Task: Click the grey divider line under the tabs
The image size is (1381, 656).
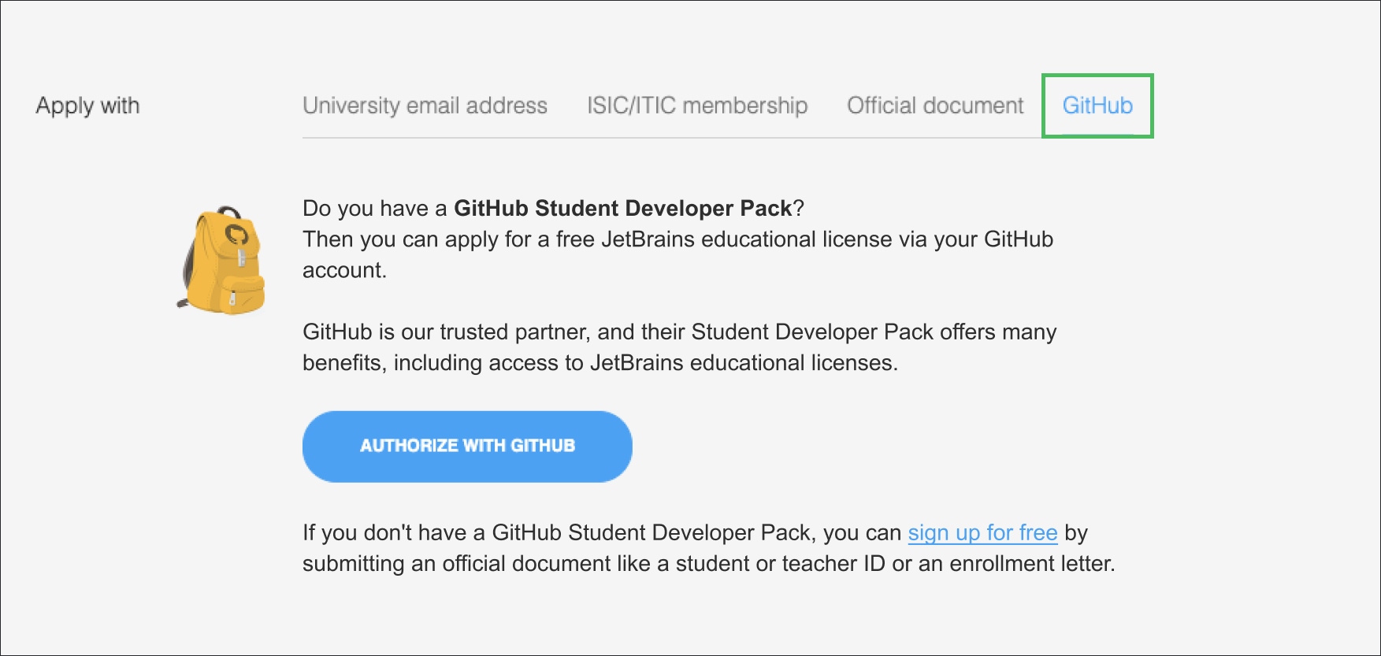Action: pyautogui.click(x=670, y=138)
